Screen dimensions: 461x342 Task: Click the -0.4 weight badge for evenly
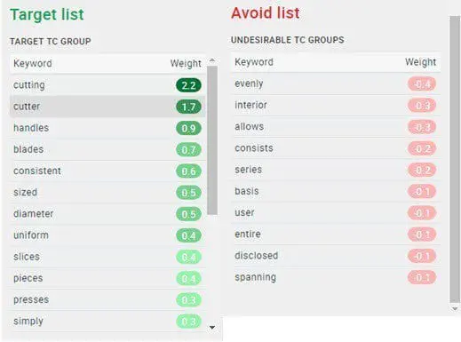tap(422, 84)
